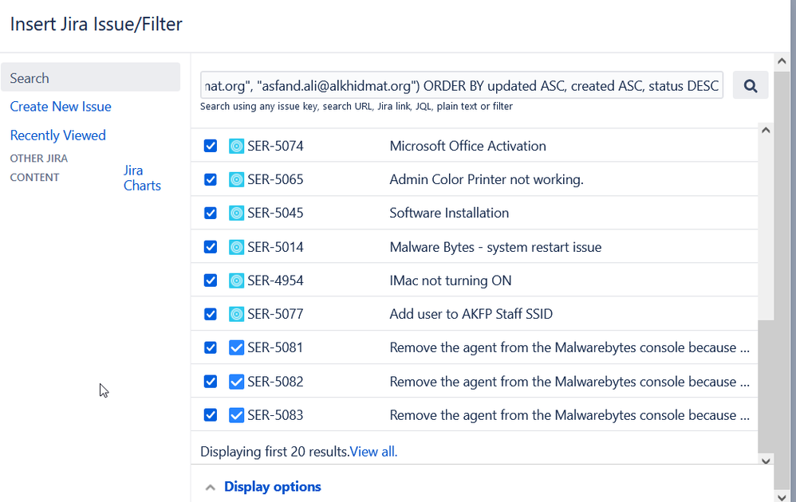Click the JQL search input field
The height and width of the screenshot is (502, 796).
point(462,86)
